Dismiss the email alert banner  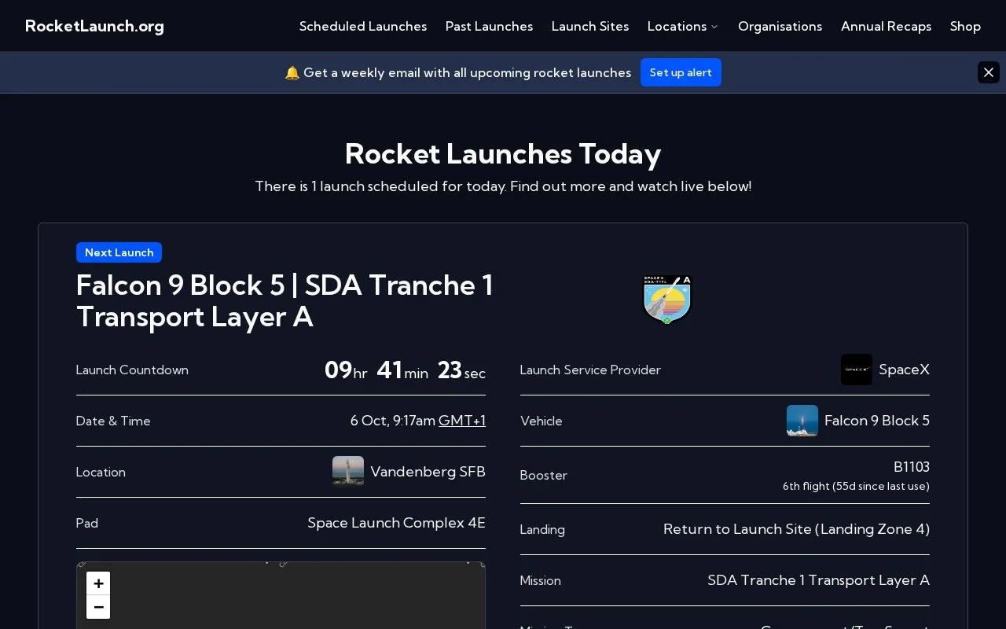click(989, 72)
